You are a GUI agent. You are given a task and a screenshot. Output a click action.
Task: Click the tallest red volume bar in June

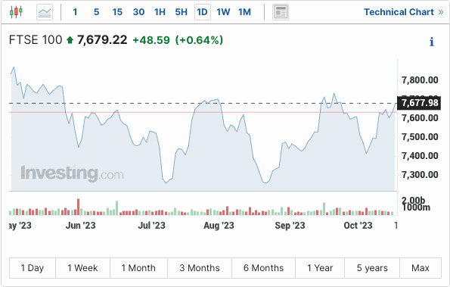[79, 207]
